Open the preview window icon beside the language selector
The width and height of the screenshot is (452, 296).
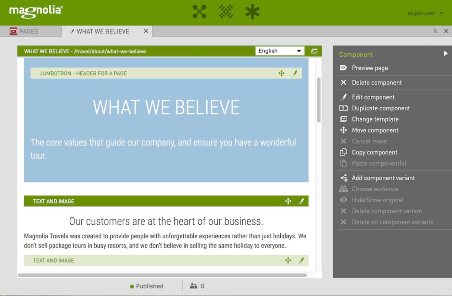pyautogui.click(x=314, y=51)
